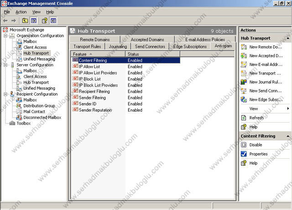
Task: Select Client Access under Server Configuration
Action: coord(35,76)
